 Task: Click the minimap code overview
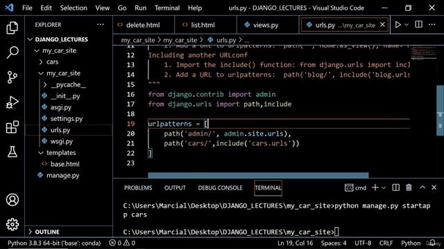pyautogui.click(x=424, y=53)
